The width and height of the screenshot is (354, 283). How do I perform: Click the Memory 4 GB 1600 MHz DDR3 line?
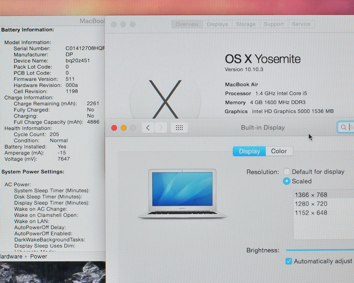click(265, 102)
